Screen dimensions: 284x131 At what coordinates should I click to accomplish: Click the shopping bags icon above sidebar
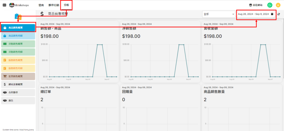18,17
